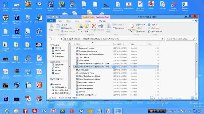Open the File tab
This screenshot has width=204, height=114.
click(x=51, y=21)
